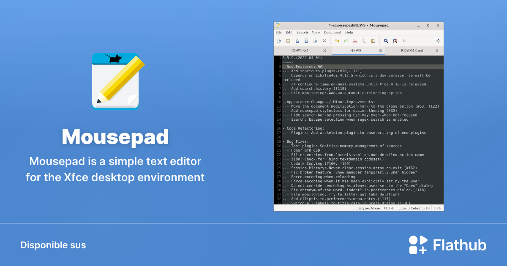The image size is (507, 266).
Task: Switch to the COPYING tab
Action: 299,50
